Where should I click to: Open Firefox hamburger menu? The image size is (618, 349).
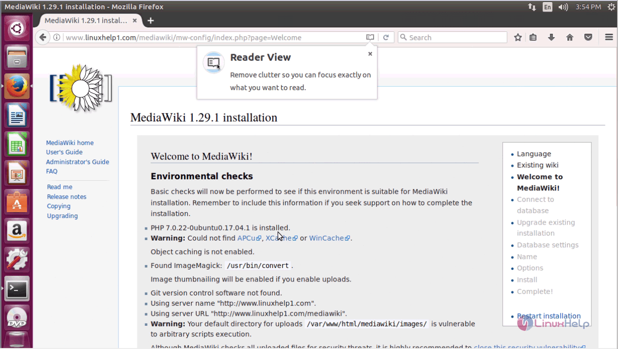coord(609,37)
